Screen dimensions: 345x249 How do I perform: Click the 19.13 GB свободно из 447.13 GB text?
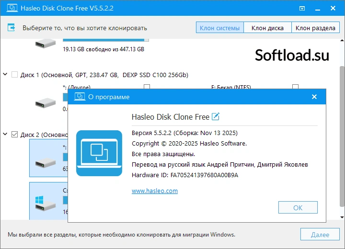pos(103,49)
